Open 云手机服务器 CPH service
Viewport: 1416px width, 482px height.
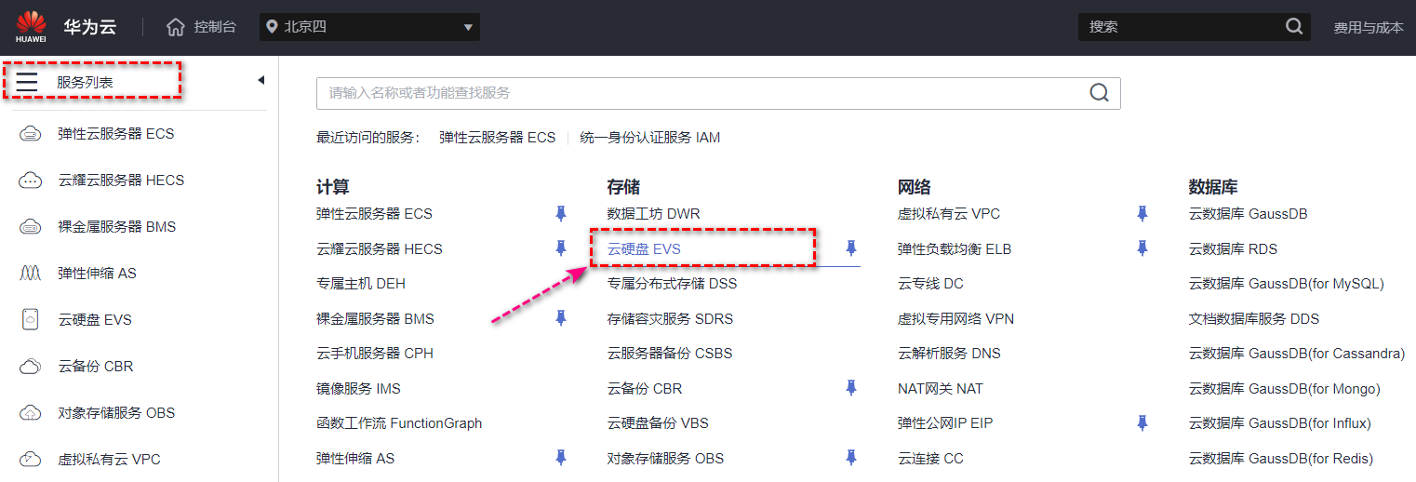[374, 354]
